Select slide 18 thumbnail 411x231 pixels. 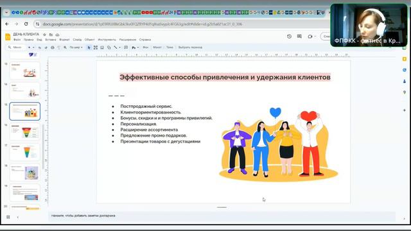pos(24,173)
